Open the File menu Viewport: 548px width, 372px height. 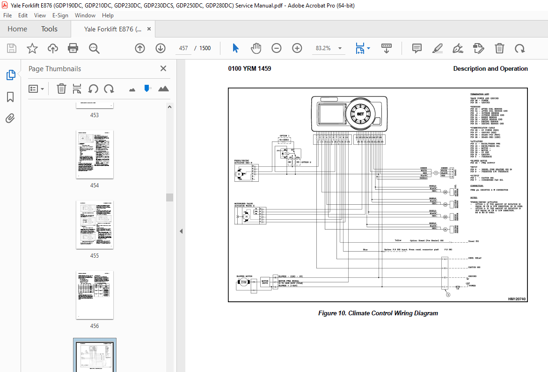[7, 15]
